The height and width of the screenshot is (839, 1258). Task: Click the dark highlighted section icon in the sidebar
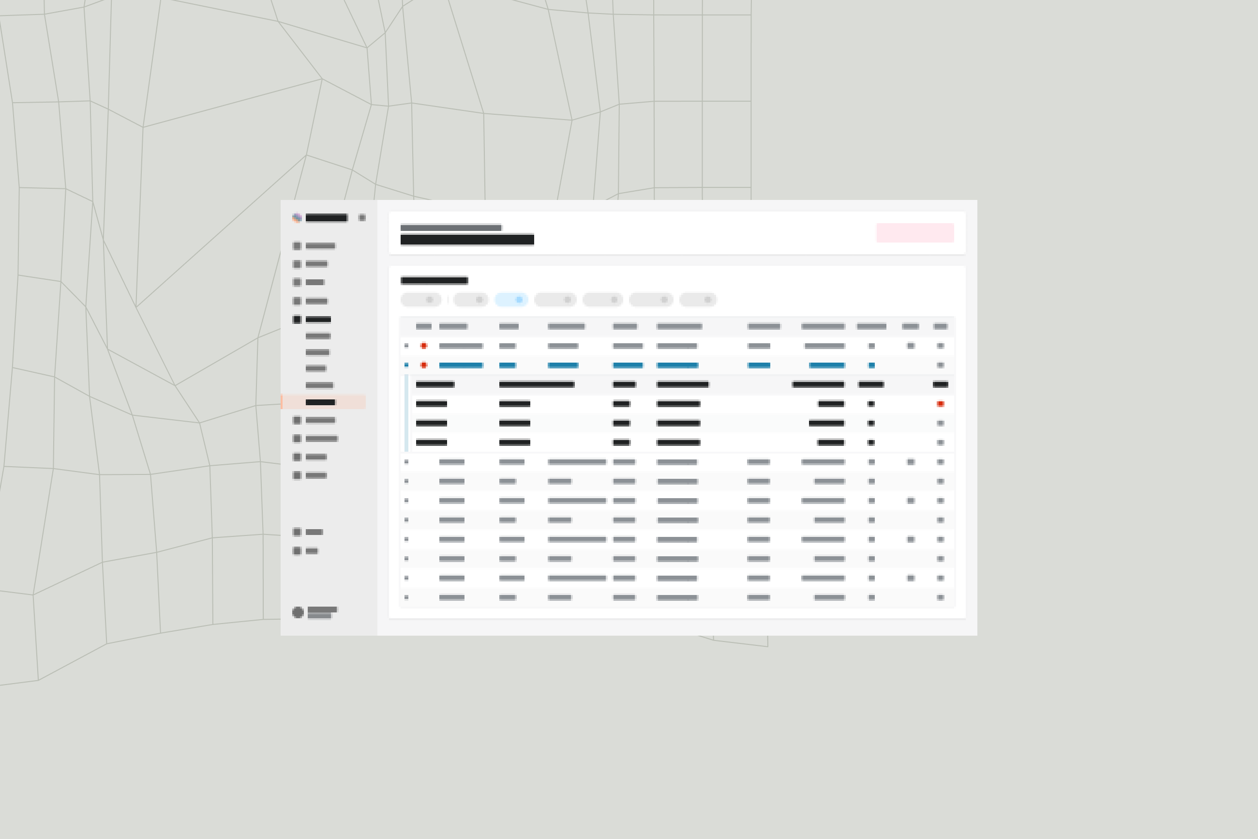(x=297, y=319)
